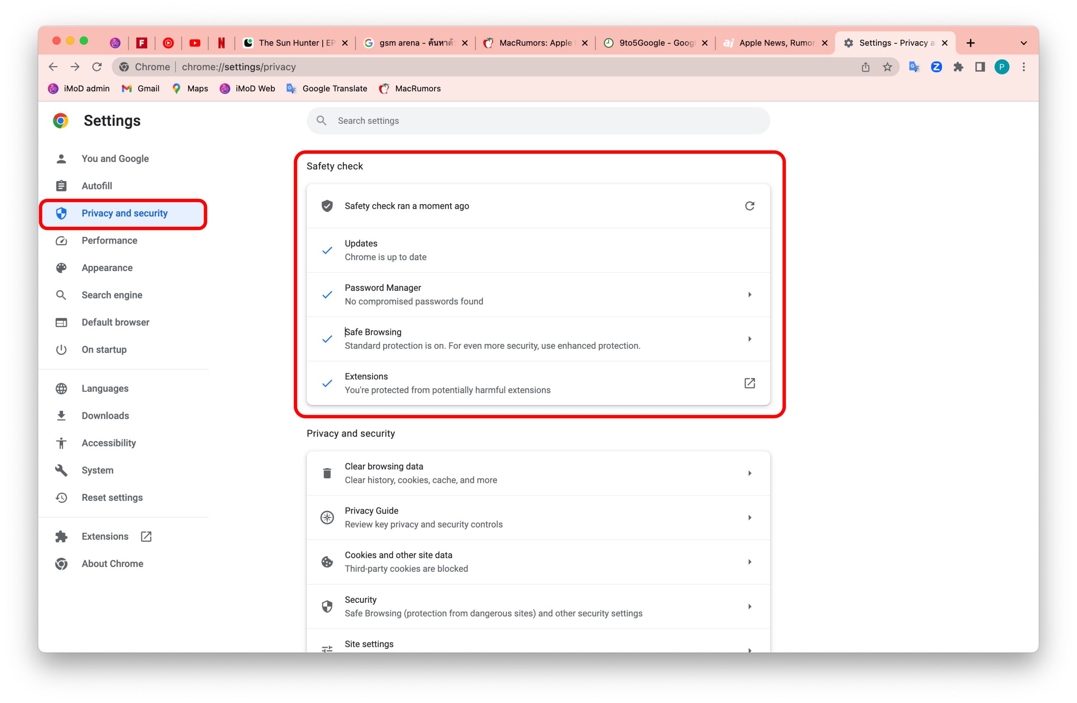Expand Safe Browsing row arrow
Viewport: 1077px width, 703px height.
tap(749, 339)
